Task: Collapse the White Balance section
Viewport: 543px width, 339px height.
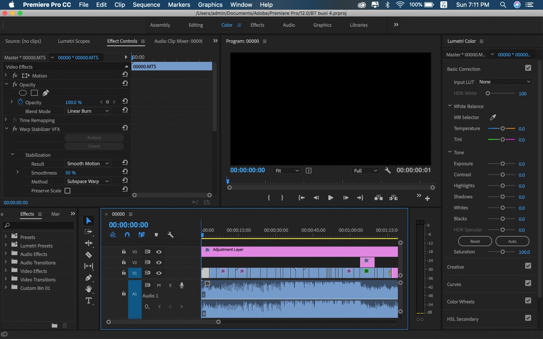Action: [x=450, y=106]
